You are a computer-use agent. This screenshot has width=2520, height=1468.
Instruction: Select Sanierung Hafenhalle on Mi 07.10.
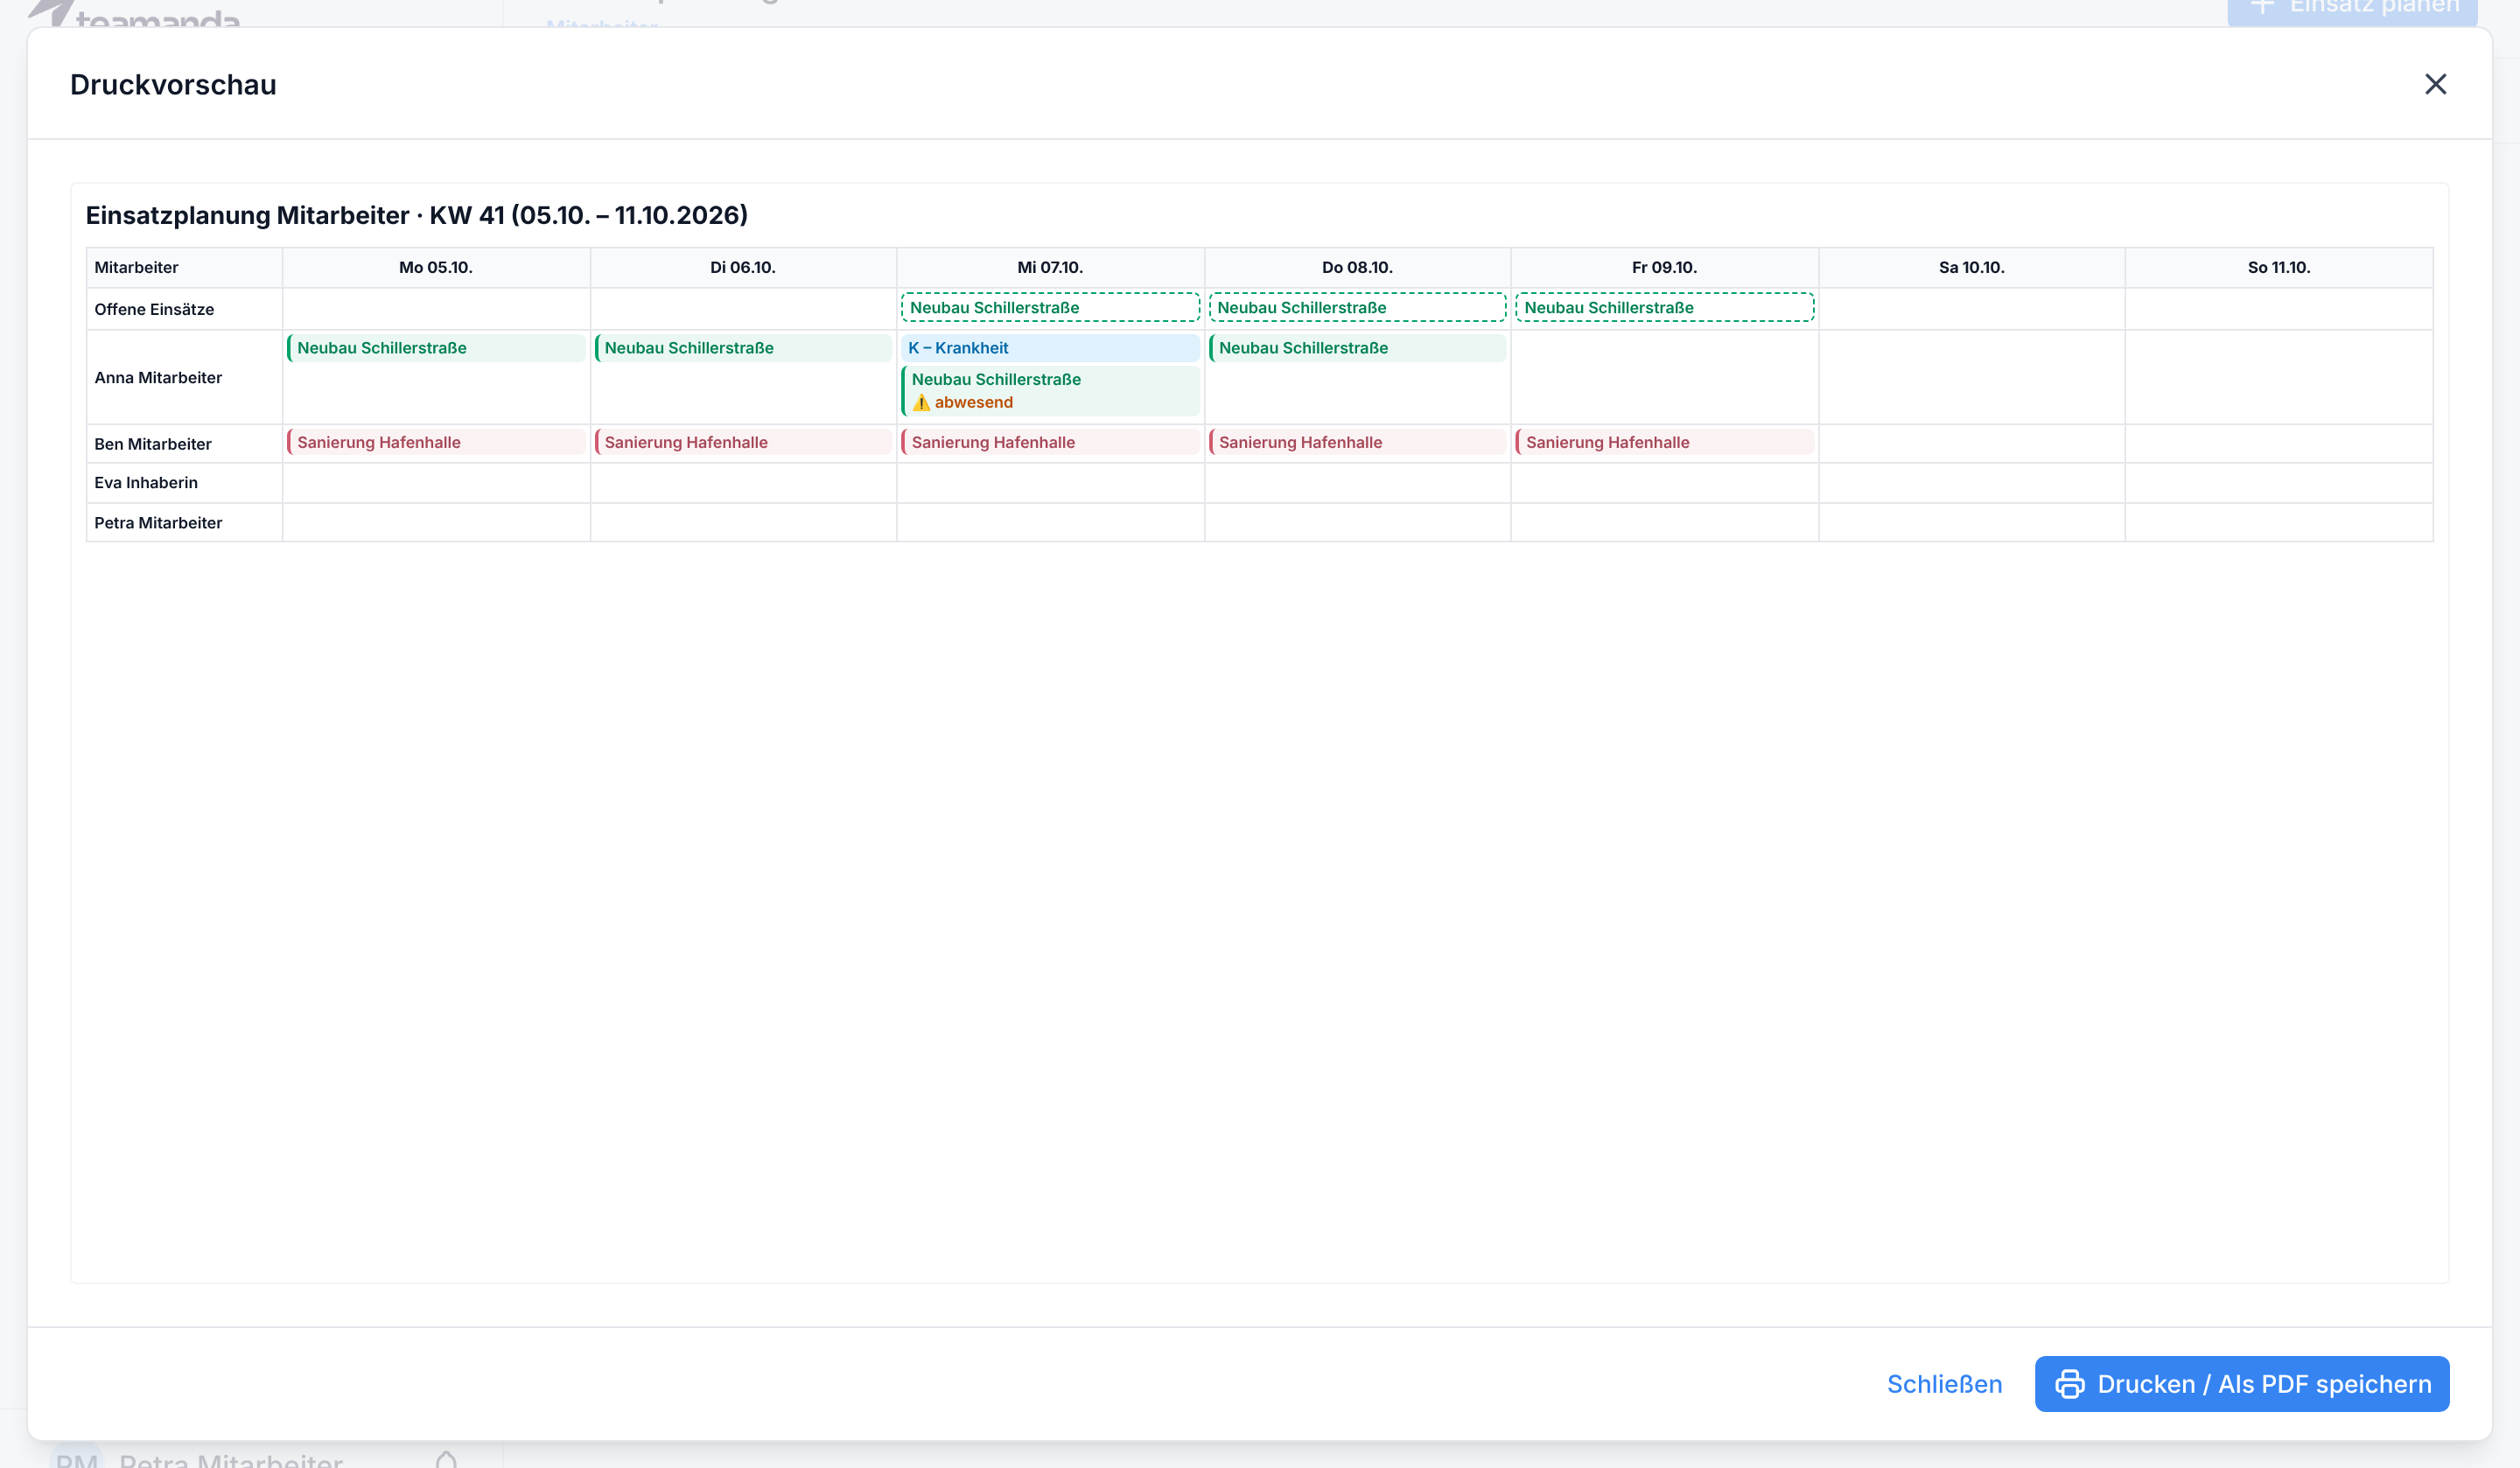(1050, 442)
